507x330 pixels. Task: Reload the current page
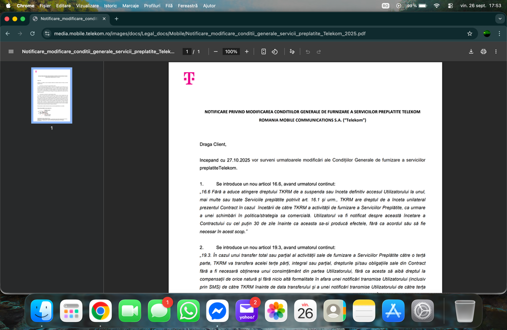32,34
